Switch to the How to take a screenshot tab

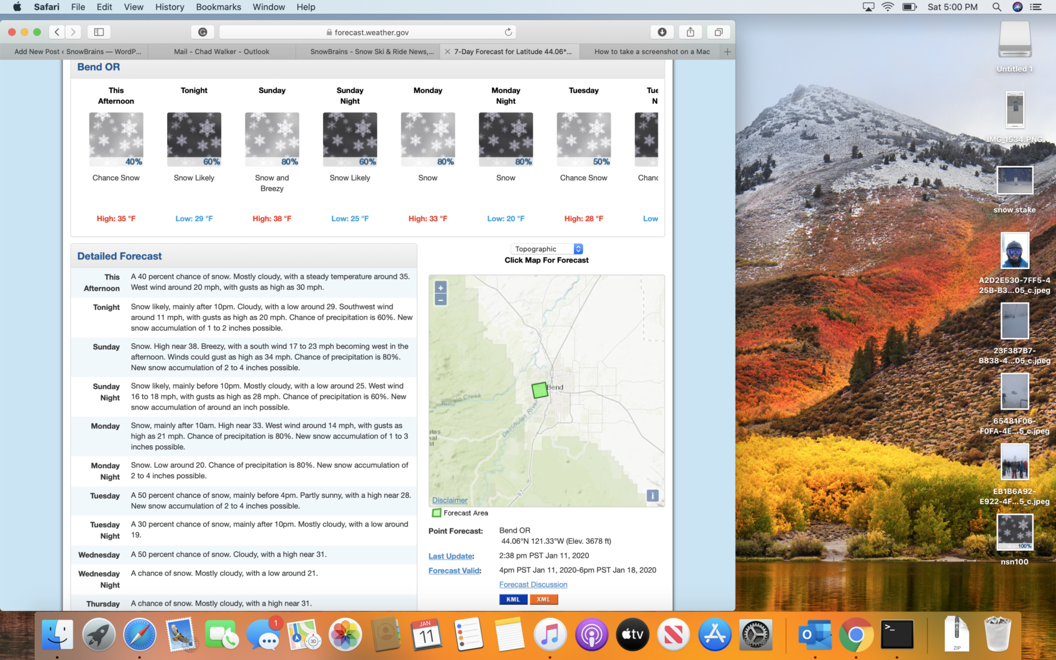click(x=652, y=52)
